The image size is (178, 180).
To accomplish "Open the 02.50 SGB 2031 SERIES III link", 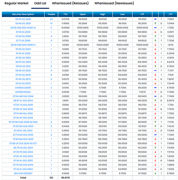I will [x=23, y=28].
